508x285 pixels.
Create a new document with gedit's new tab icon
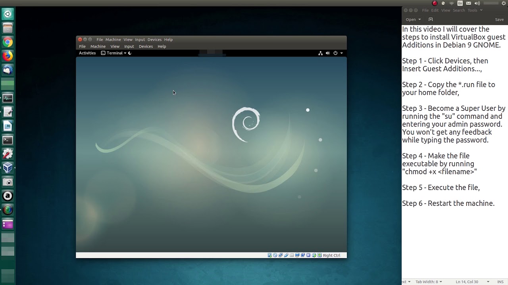(x=431, y=19)
